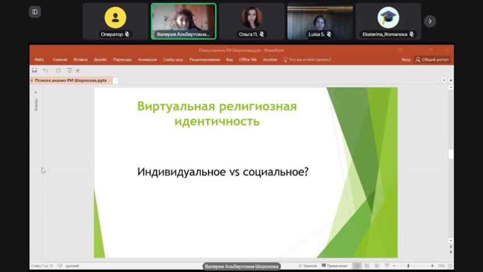This screenshot has width=483, height=272.
Task: Open the Вставка ribbon tab
Action: [80, 59]
